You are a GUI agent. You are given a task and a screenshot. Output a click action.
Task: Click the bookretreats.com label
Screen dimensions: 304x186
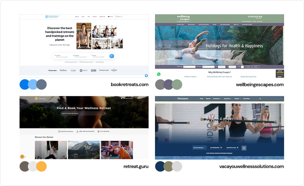(x=129, y=84)
